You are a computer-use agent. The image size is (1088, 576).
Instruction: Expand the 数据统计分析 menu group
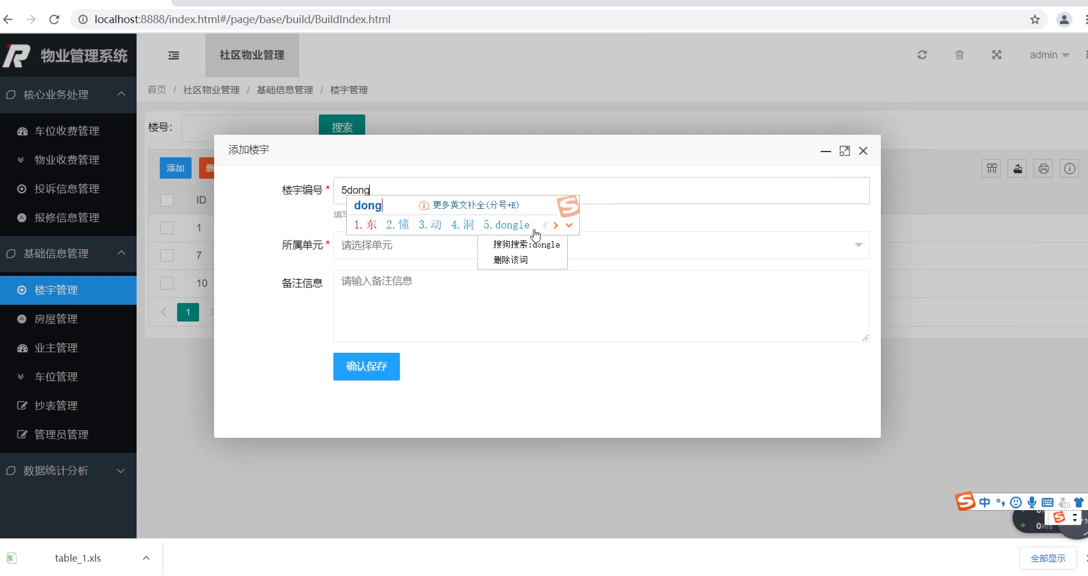click(x=68, y=471)
